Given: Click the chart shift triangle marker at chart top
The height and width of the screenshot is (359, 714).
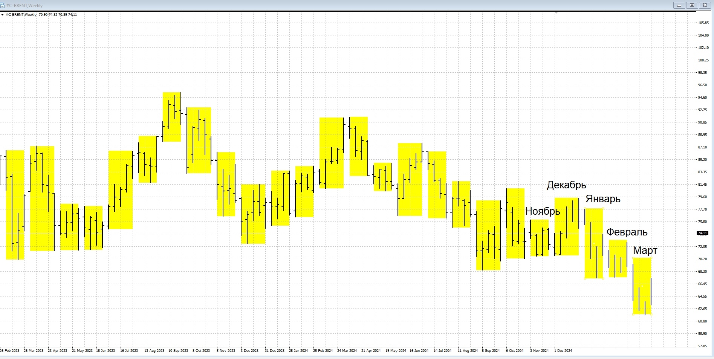Looking at the screenshot, I should pyautogui.click(x=556, y=12).
